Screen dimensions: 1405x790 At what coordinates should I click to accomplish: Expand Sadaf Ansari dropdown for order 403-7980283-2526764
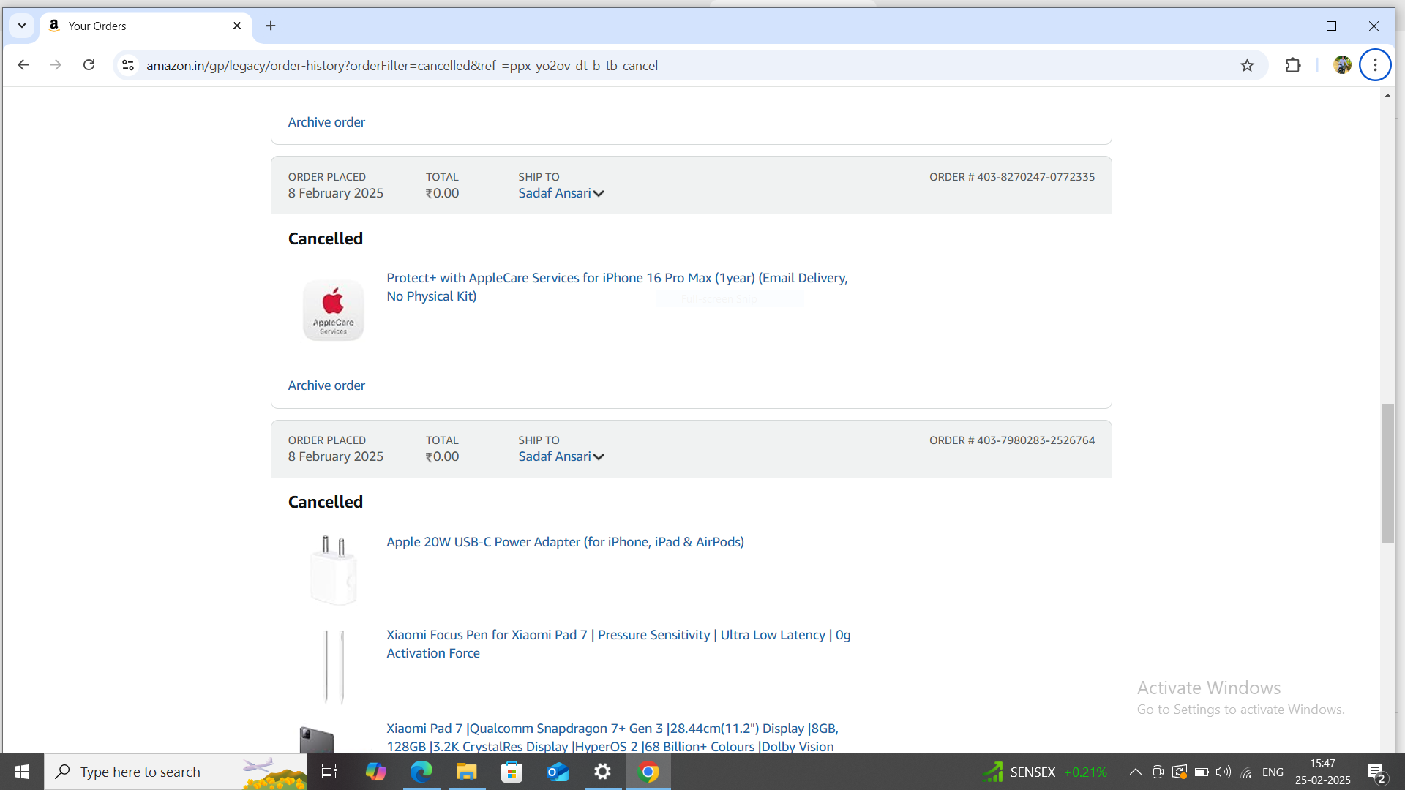pos(561,456)
